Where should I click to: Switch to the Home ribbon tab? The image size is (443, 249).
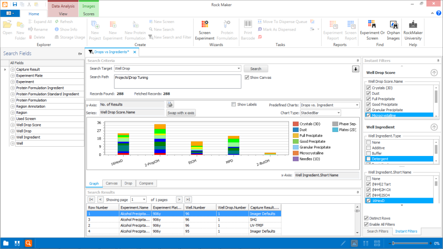click(x=34, y=14)
